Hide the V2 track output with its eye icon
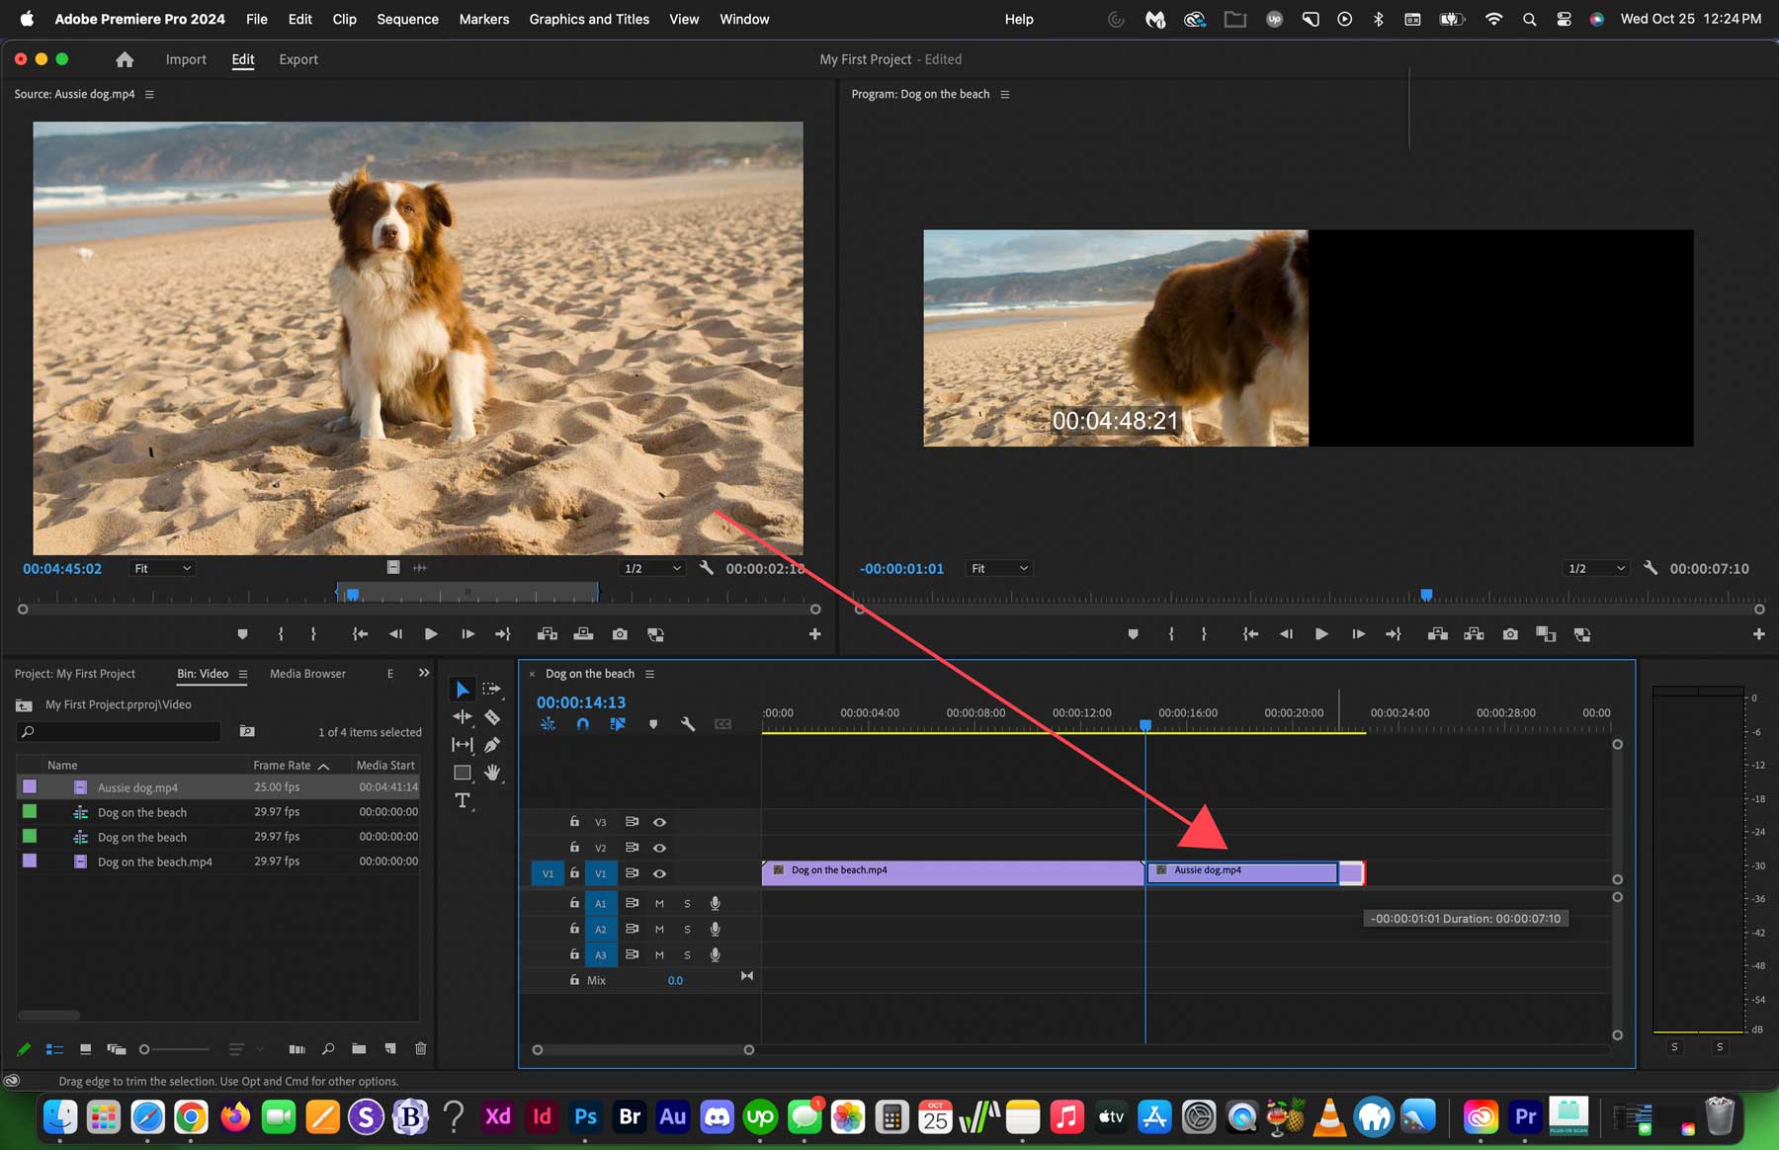Screen dimensions: 1779x1150 pyautogui.click(x=659, y=848)
